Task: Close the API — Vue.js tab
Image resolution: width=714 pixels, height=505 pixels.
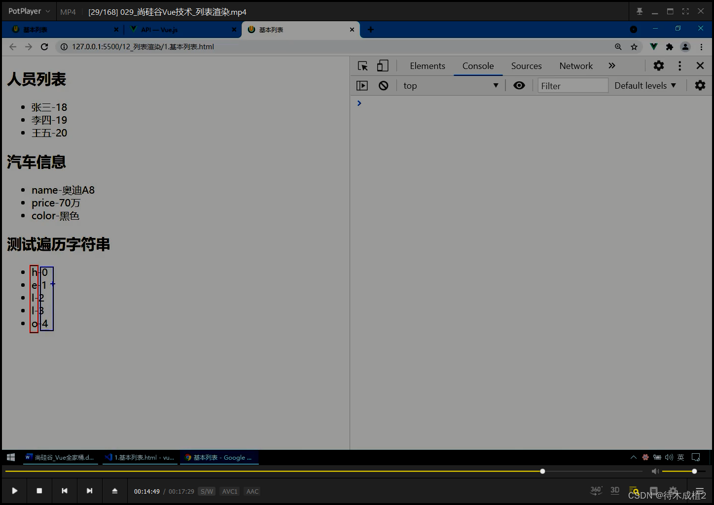Action: pyautogui.click(x=234, y=30)
